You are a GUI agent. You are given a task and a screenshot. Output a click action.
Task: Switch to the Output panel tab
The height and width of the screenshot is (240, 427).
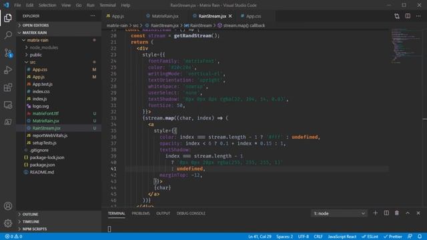tap(163, 213)
